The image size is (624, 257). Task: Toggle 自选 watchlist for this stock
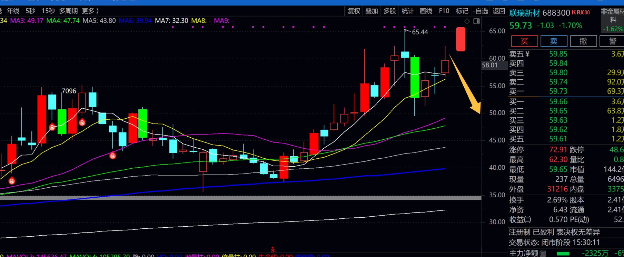click(481, 11)
